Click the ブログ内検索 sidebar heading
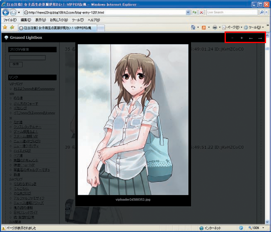 click(32, 49)
